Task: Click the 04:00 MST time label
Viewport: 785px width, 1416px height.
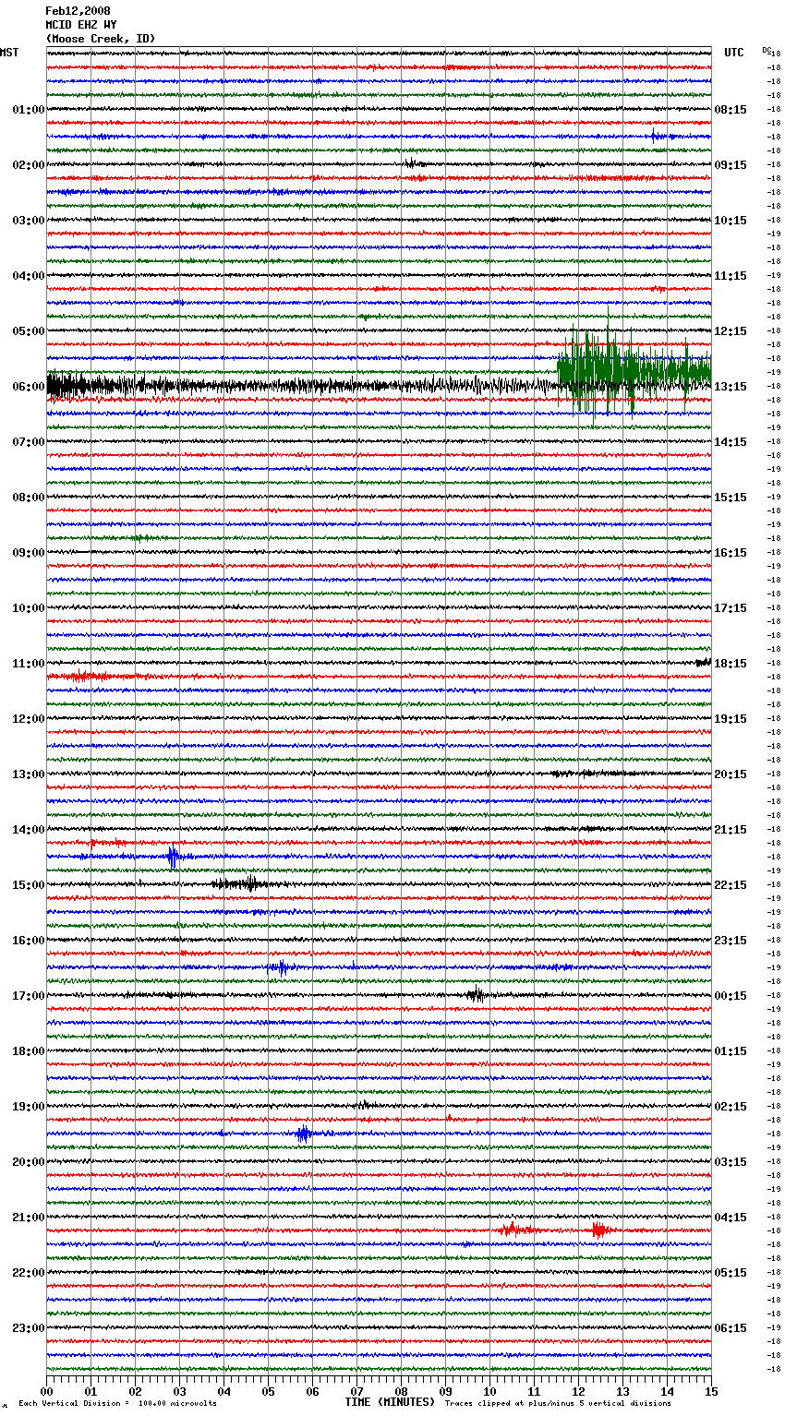Action: pos(29,276)
